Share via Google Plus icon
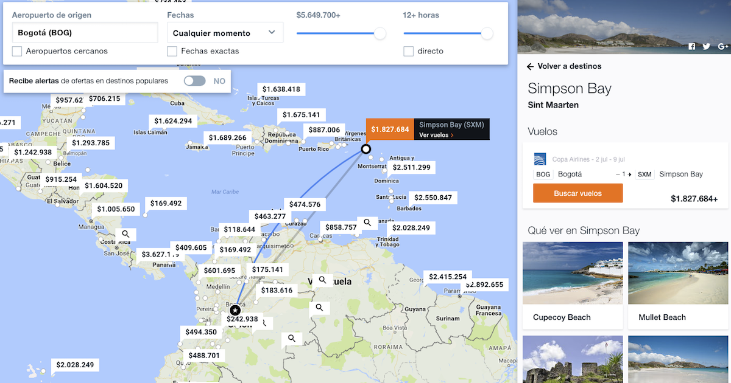 pos(722,47)
